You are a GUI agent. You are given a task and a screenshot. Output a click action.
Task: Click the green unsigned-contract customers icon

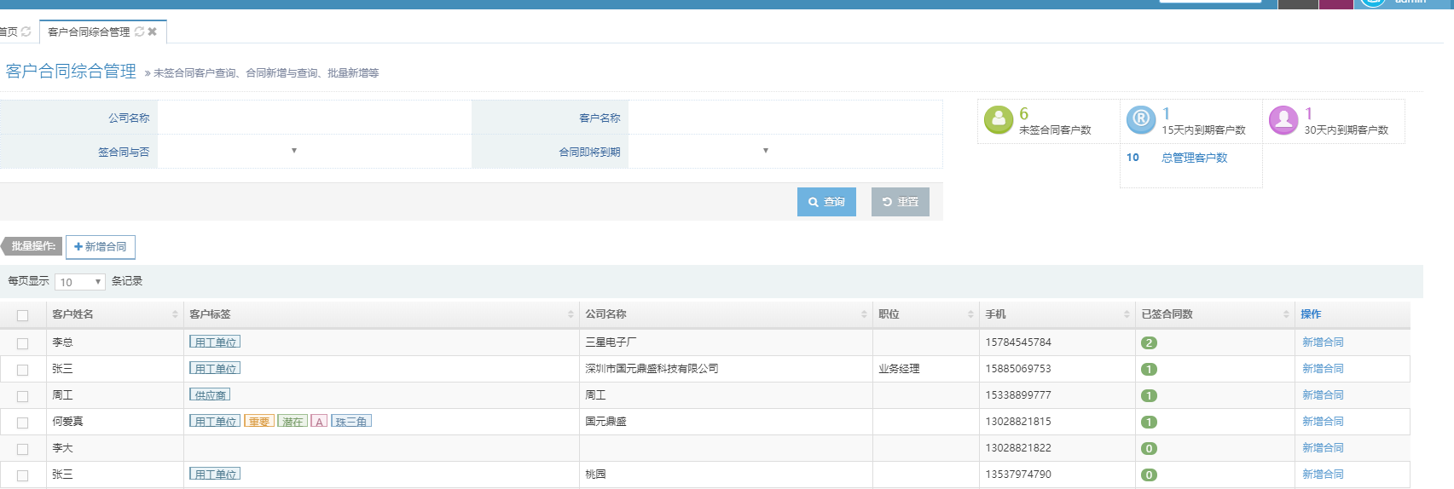coord(998,120)
